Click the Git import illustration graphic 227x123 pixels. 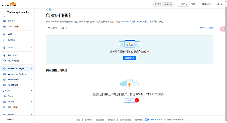130,44
